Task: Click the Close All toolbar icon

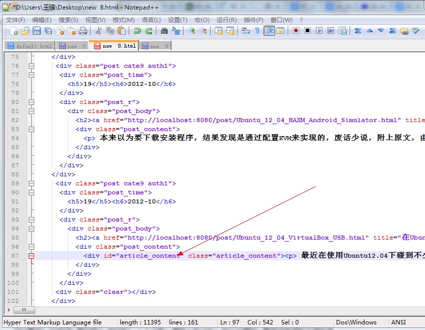Action: pos(71,31)
